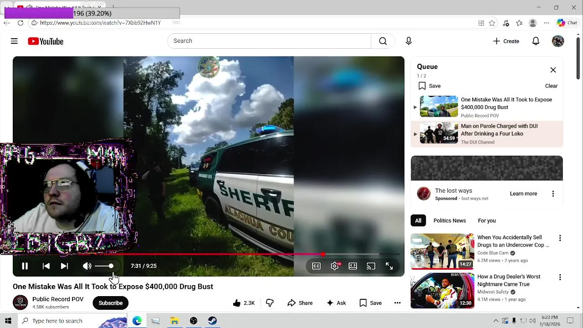Clear the queue
The width and height of the screenshot is (583, 328).
pos(551,86)
